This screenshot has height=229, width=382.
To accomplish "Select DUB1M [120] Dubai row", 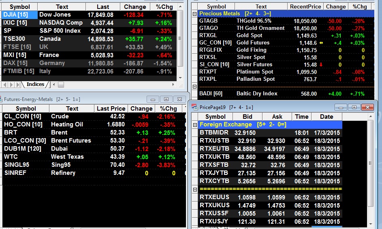I will tap(94, 149).
